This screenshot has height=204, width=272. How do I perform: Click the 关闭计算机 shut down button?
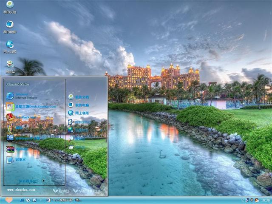coord(87,191)
